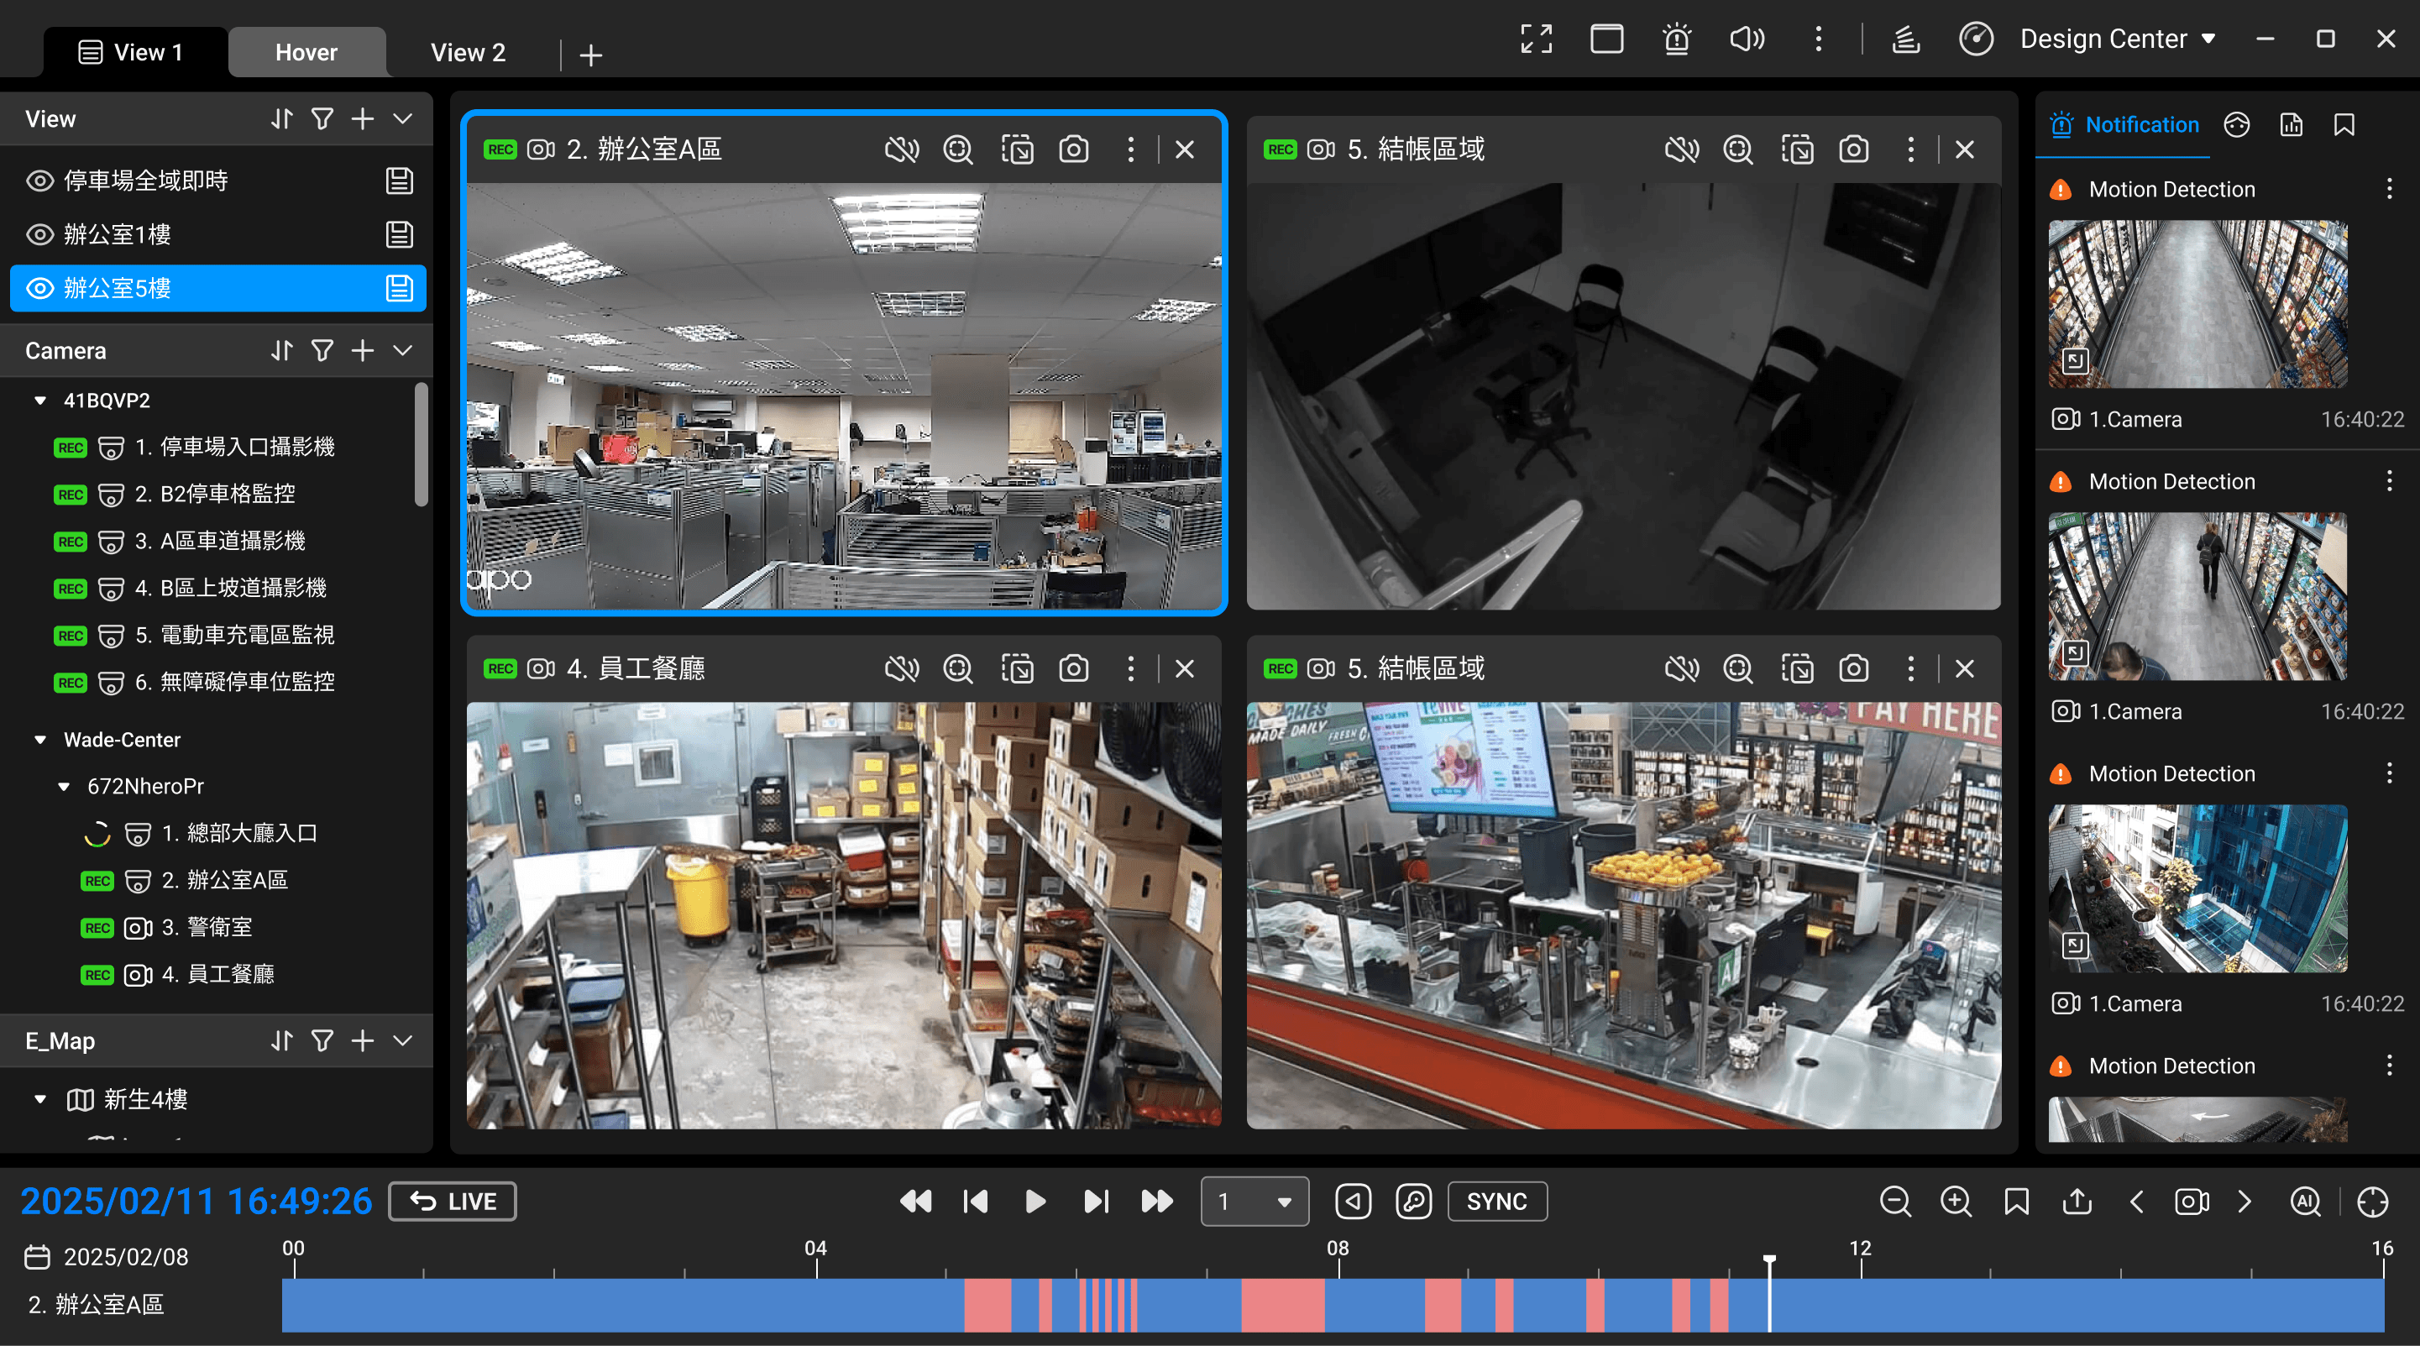The height and width of the screenshot is (1346, 2420).
Task: Toggle the eye icon for 辦公室1樓 view
Action: (39, 234)
